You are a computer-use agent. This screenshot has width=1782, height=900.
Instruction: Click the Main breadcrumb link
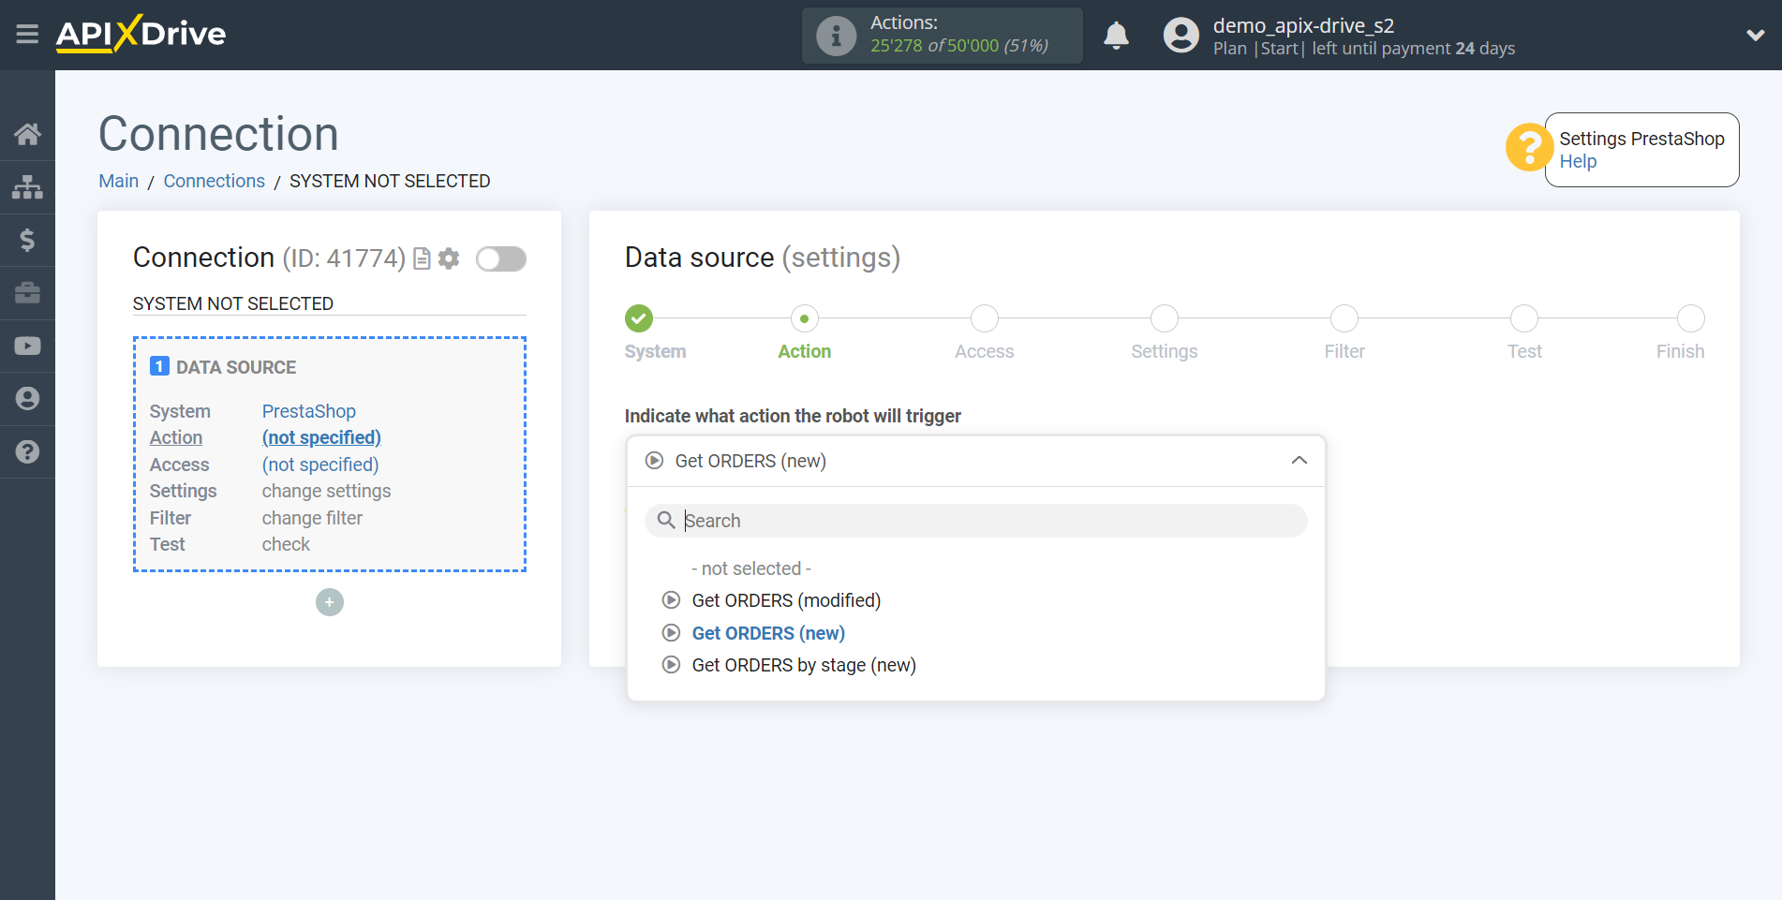point(119,181)
